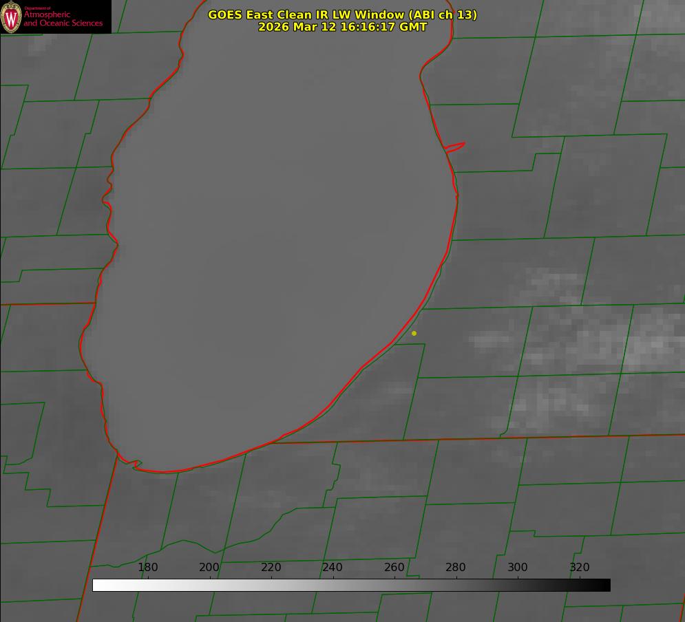Viewport: 685px width, 622px height.
Task: Click the 260 label on the color scale
Action: 394,567
